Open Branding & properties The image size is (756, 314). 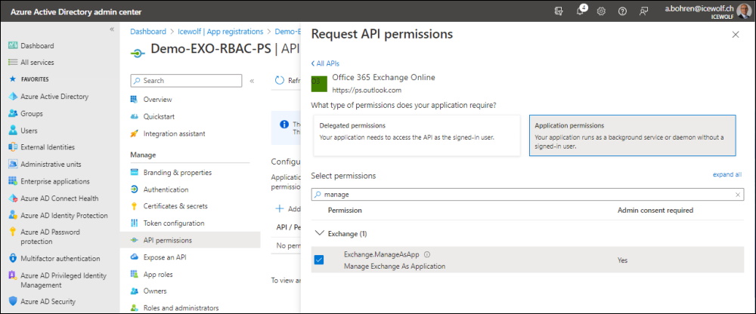click(178, 172)
